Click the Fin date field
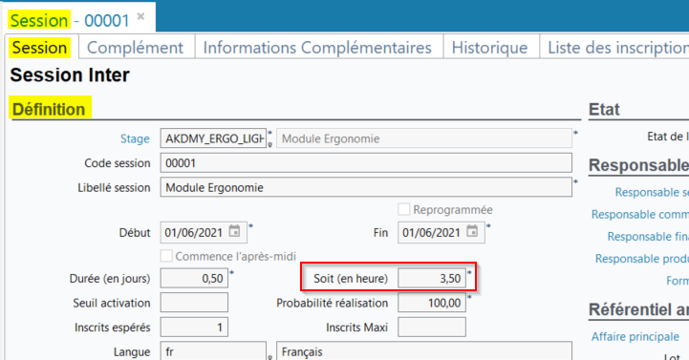Image resolution: width=689 pixels, height=360 pixels. coord(441,232)
